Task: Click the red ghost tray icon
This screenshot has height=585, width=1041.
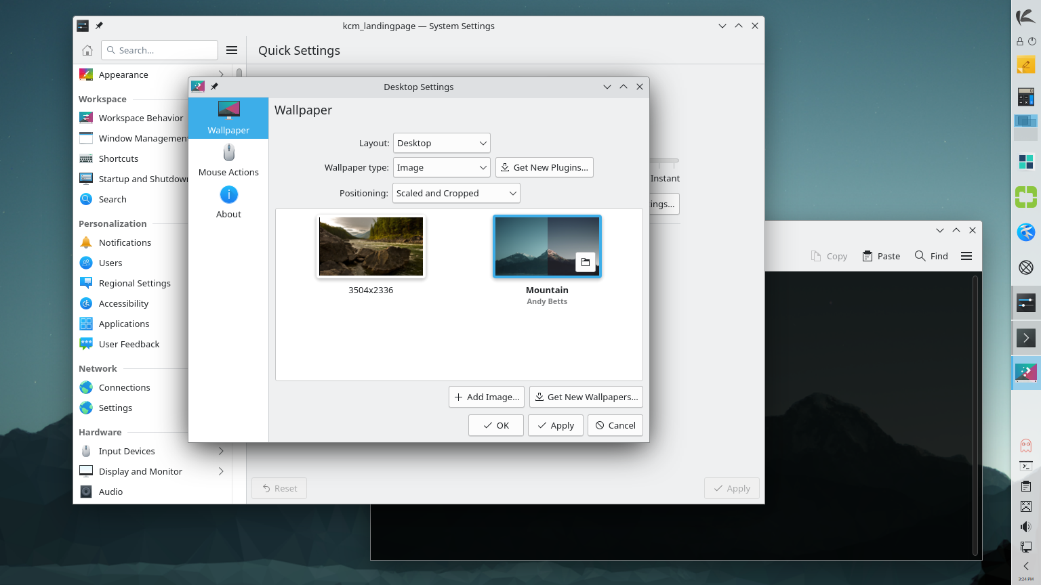Action: point(1025,446)
